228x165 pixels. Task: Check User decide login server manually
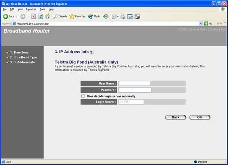coord(83,96)
